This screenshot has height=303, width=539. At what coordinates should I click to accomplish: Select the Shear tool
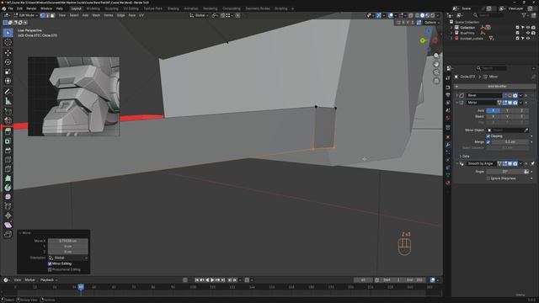(x=8, y=225)
